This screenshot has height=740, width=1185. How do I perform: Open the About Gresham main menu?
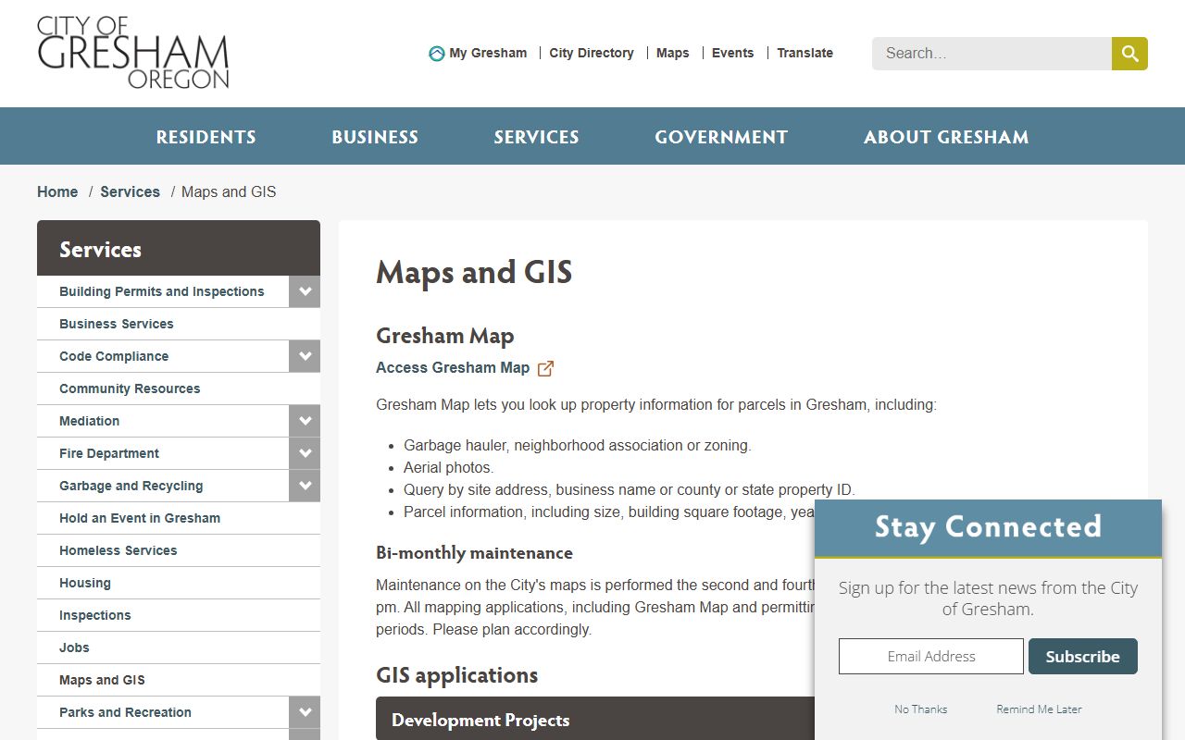pos(946,137)
